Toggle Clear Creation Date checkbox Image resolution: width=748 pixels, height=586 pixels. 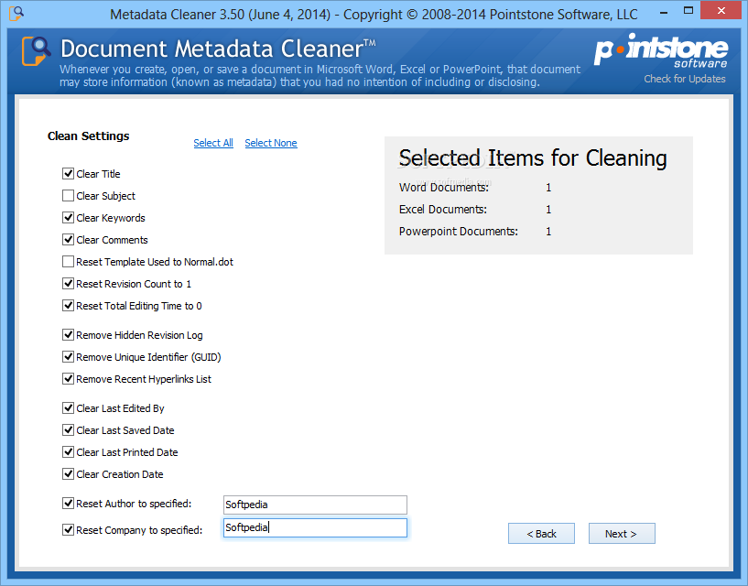pyautogui.click(x=69, y=474)
